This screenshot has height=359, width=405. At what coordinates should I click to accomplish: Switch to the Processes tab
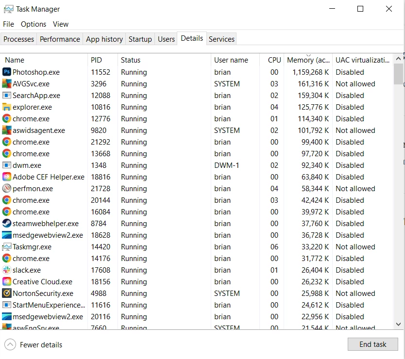tap(18, 39)
